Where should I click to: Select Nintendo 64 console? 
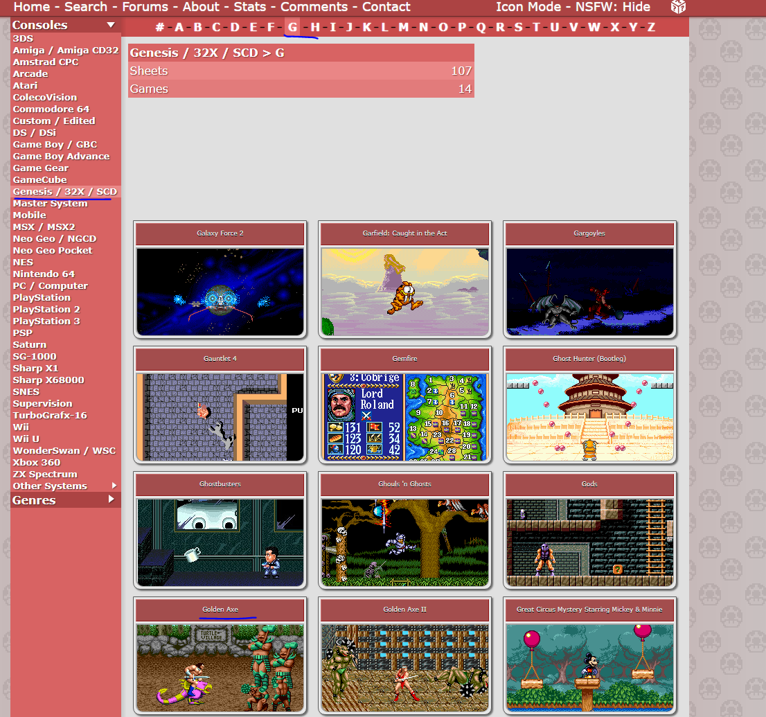(x=44, y=274)
